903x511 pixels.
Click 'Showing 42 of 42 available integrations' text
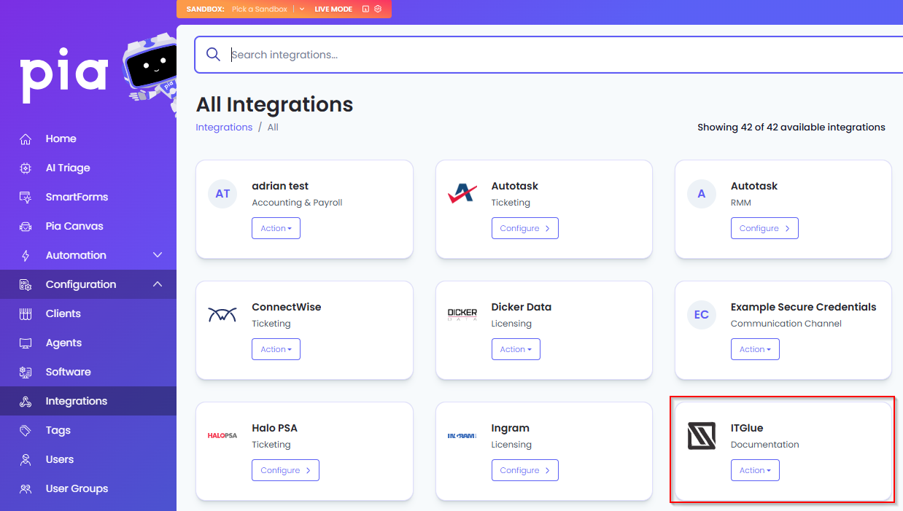tap(791, 127)
